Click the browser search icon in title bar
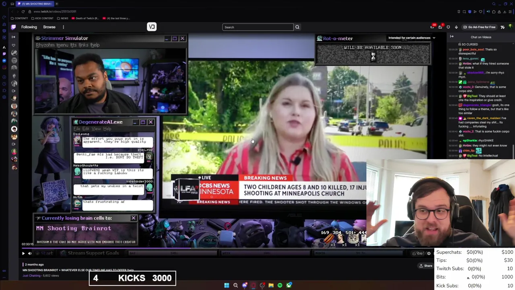 494,4
